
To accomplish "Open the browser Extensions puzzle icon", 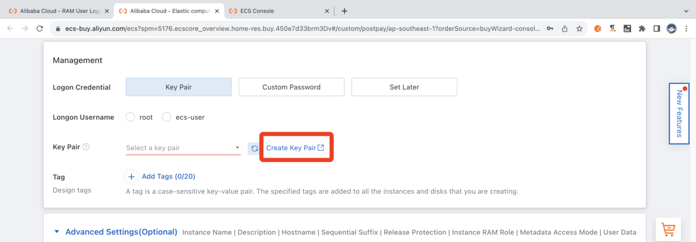I will tap(642, 29).
